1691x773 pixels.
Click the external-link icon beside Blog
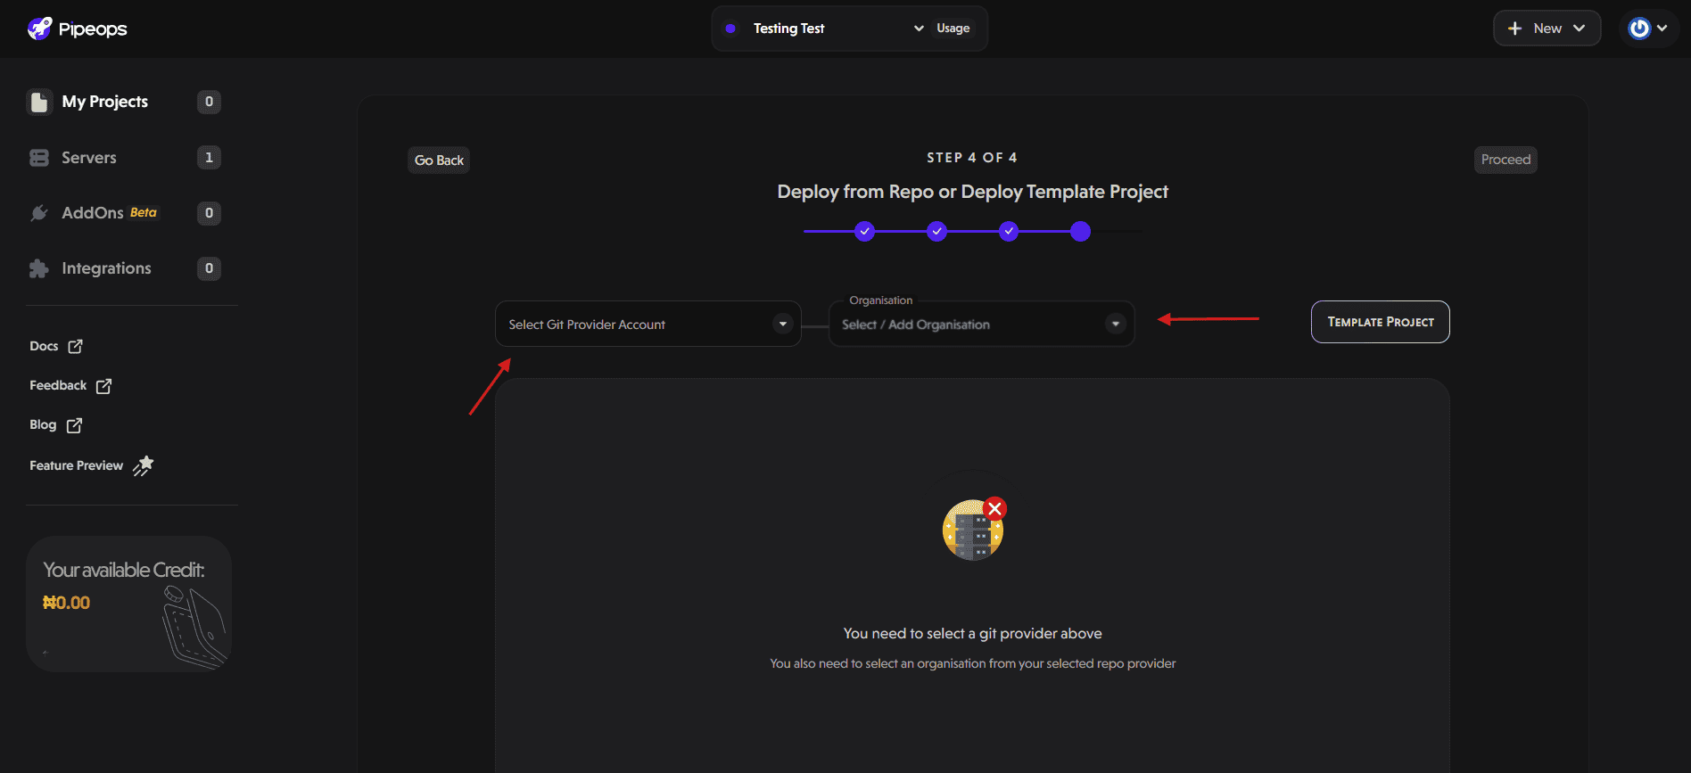74,426
